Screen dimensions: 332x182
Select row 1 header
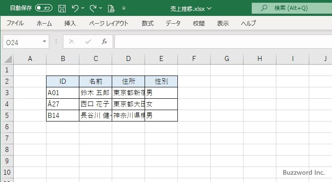point(7,70)
